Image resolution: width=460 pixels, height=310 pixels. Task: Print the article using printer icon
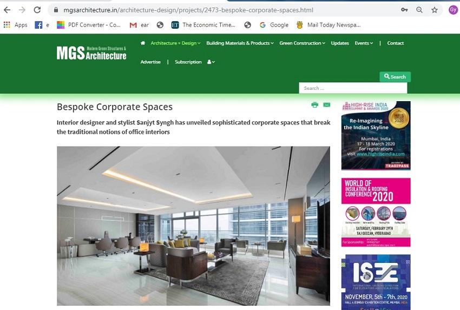pos(315,105)
